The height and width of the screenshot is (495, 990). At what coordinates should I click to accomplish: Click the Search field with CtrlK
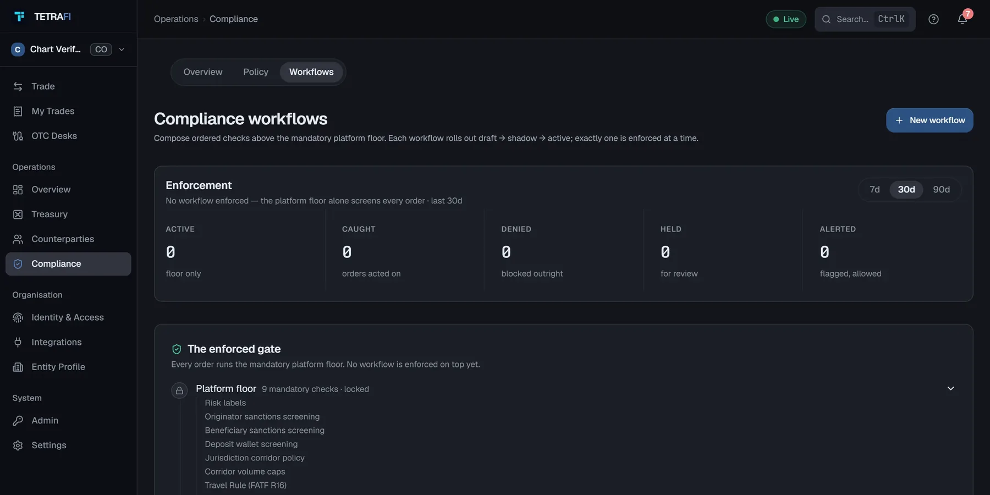865,19
